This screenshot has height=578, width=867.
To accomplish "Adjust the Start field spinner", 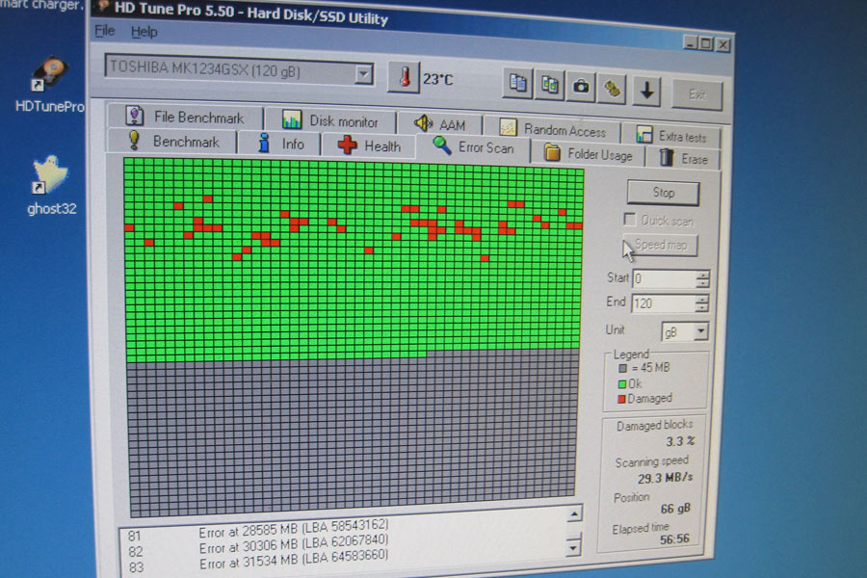I will [702, 279].
